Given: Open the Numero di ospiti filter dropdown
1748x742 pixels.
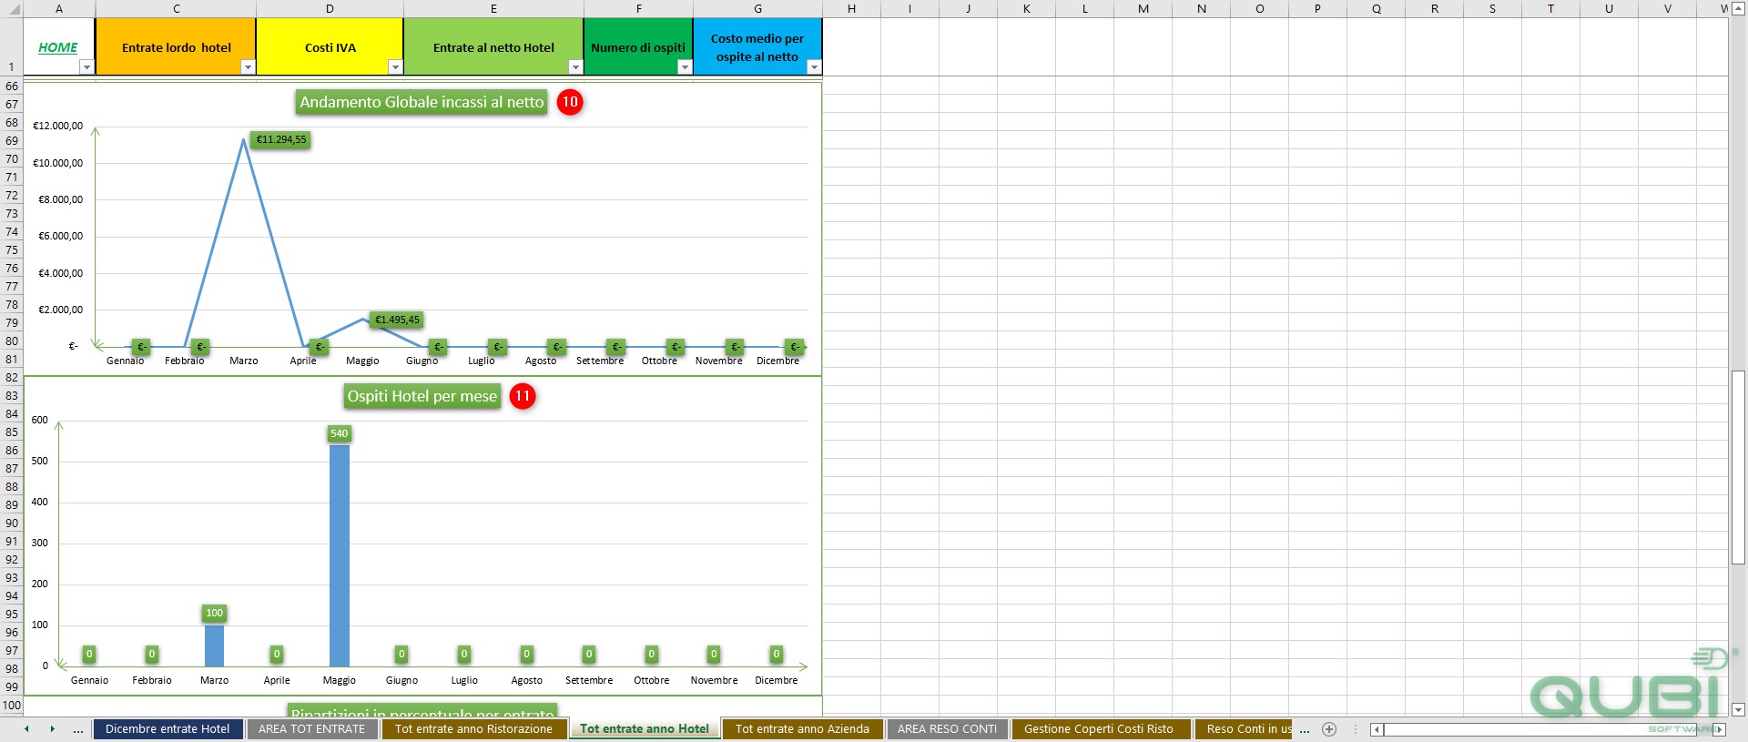Looking at the screenshot, I should pos(685,66).
